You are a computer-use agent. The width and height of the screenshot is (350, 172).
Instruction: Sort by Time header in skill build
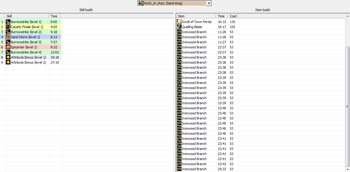click(55, 16)
